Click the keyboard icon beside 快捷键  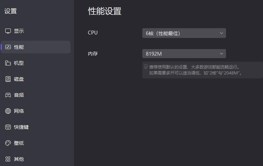tap(8, 127)
